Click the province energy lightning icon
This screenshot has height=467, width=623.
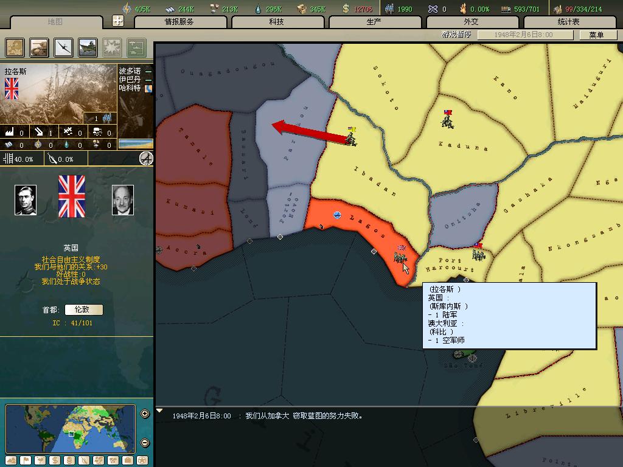(38, 145)
